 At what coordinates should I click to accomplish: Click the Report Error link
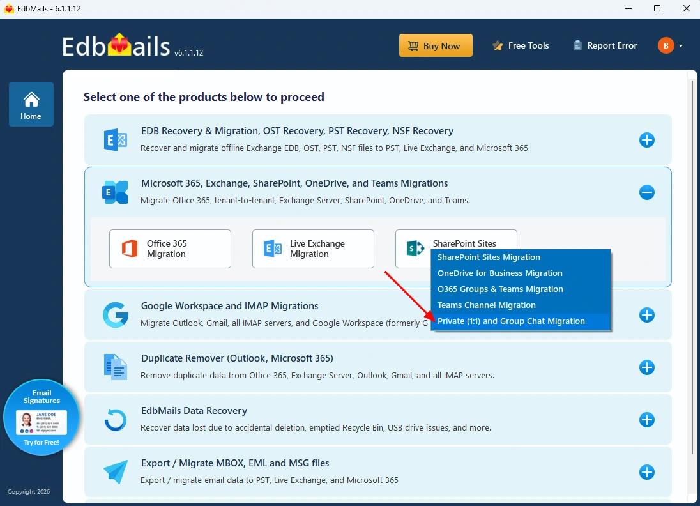click(x=605, y=45)
